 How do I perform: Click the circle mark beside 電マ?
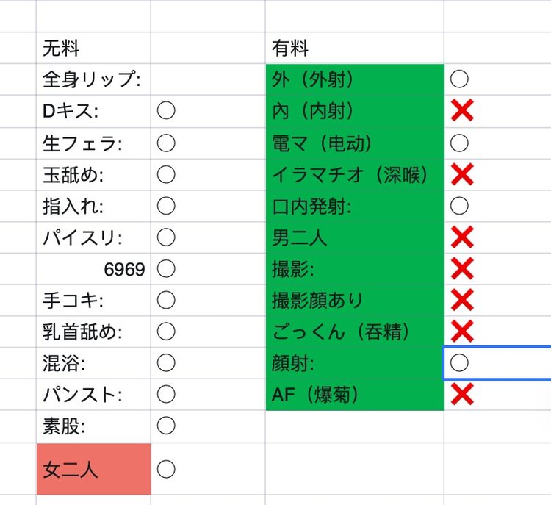[459, 142]
